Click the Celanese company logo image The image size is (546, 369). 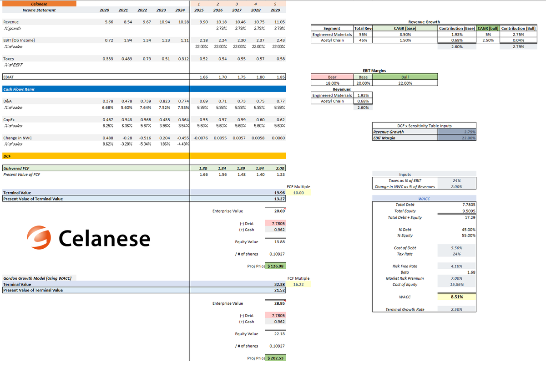coord(88,238)
